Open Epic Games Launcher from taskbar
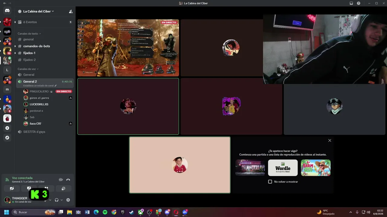This screenshot has width=387, height=217. tap(123, 212)
